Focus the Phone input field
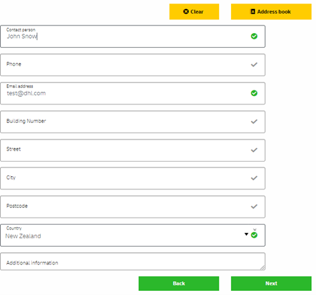This screenshot has height=295, width=316. pyautogui.click(x=133, y=65)
